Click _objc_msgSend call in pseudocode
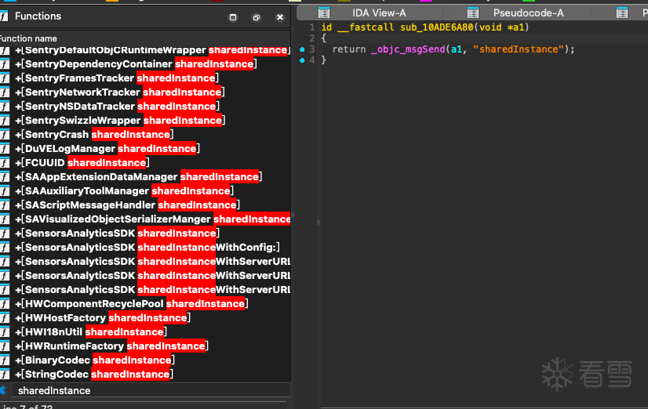648x409 pixels. (x=408, y=49)
